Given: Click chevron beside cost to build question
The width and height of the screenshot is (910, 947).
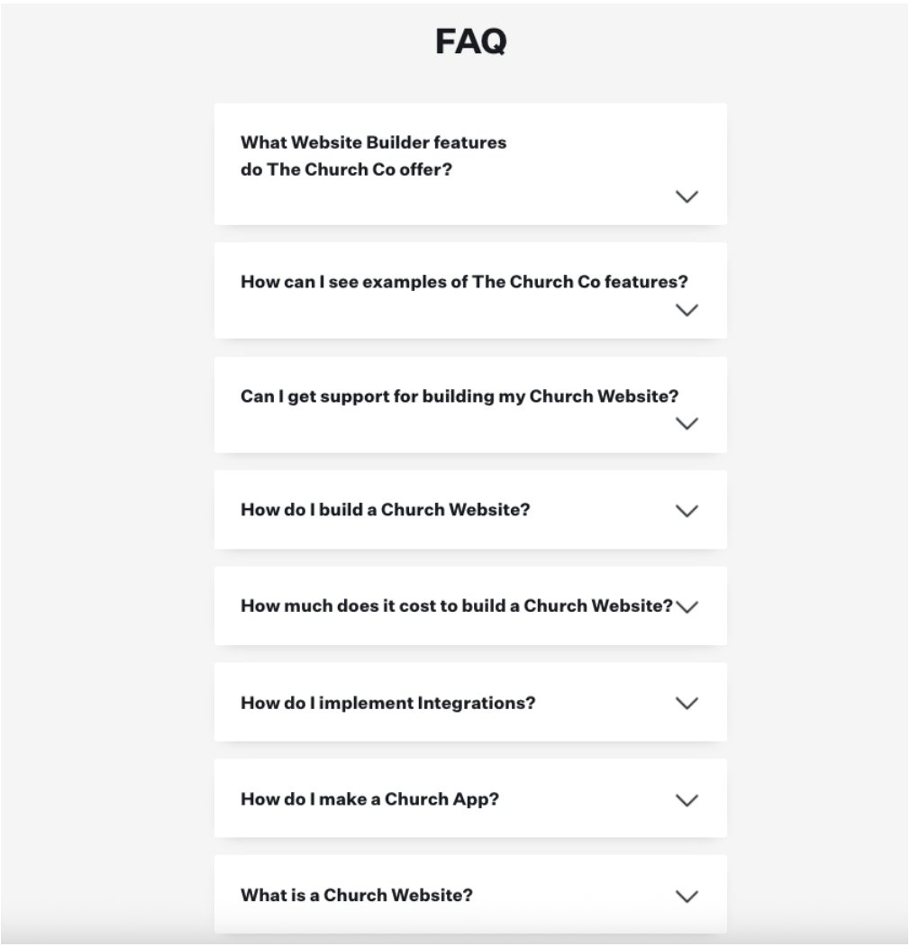Looking at the screenshot, I should pyautogui.click(x=687, y=606).
